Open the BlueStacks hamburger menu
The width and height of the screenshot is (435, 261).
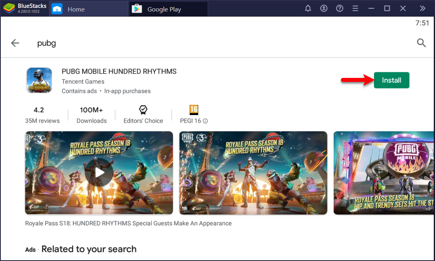tap(356, 9)
